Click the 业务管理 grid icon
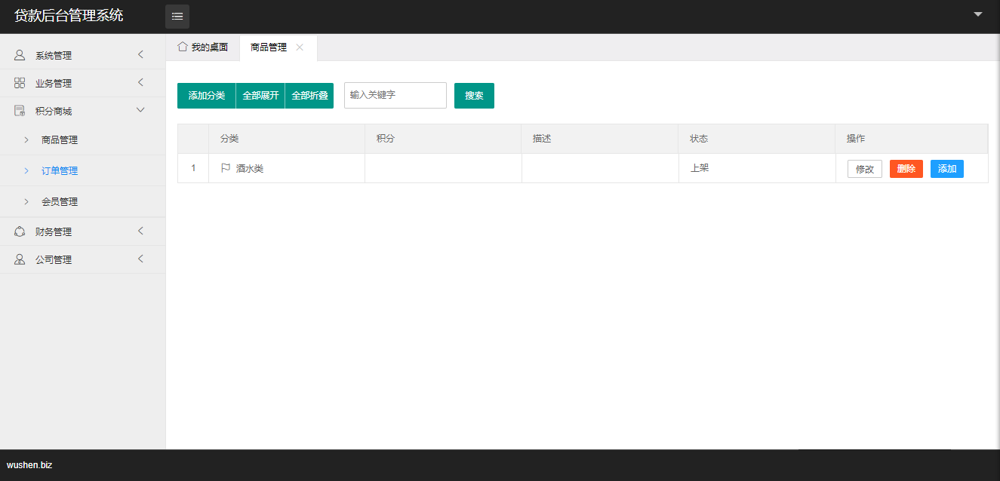This screenshot has width=1000, height=481. pyautogui.click(x=20, y=83)
